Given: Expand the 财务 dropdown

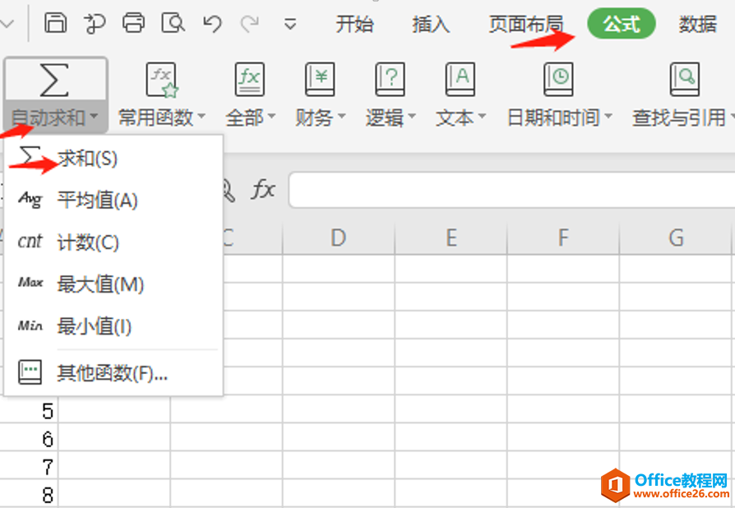Looking at the screenshot, I should [341, 116].
